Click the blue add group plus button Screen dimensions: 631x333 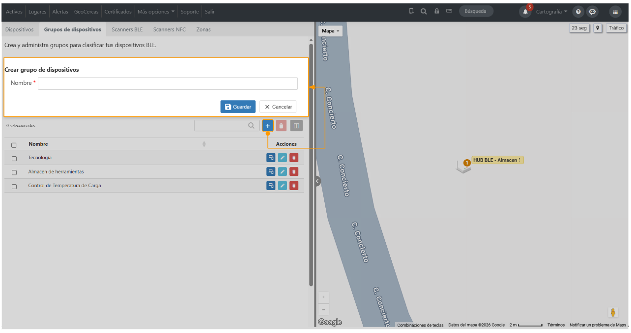click(x=268, y=126)
